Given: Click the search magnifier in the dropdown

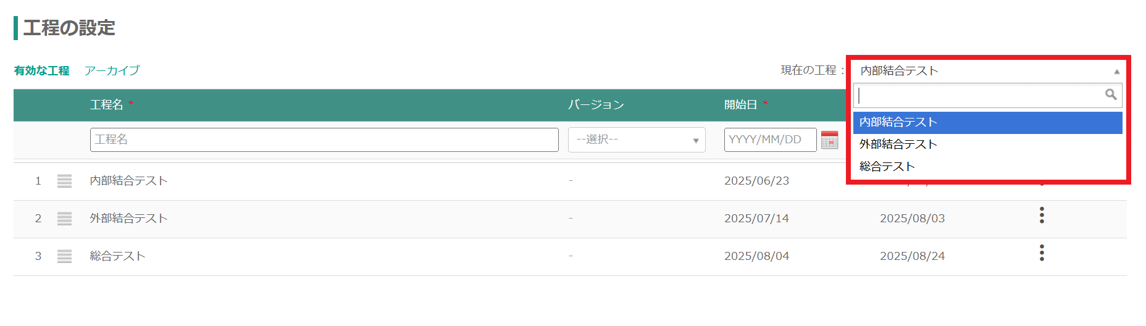Looking at the screenshot, I should (1110, 94).
